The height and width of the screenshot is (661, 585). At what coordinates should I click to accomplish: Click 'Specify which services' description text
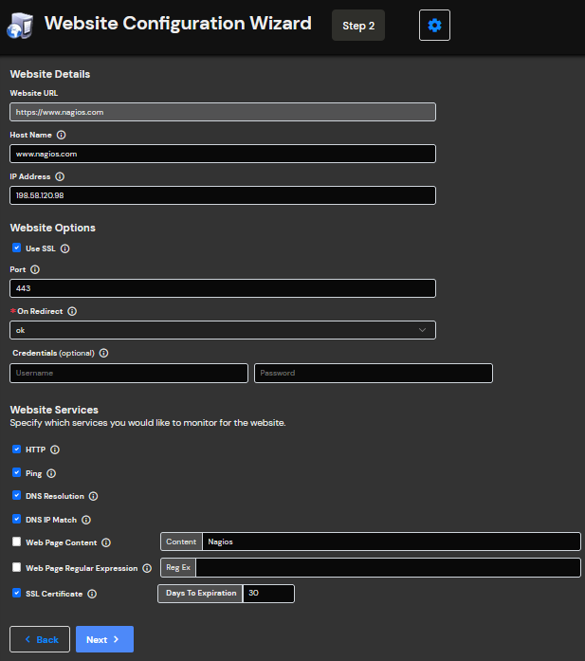[x=148, y=423]
